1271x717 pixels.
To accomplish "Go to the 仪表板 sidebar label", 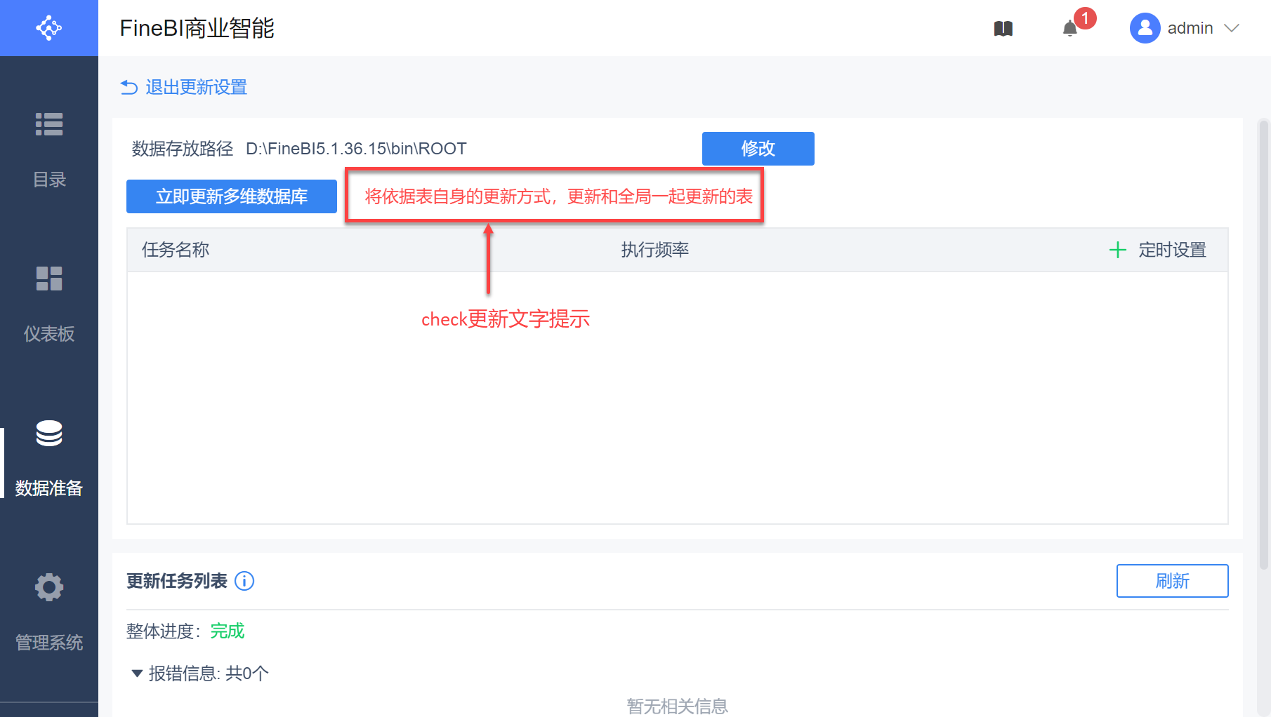I will [49, 334].
